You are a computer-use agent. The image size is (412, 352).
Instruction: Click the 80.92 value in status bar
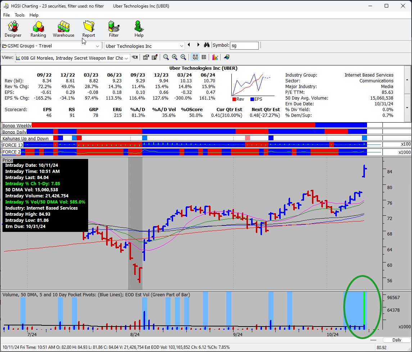click(x=381, y=348)
